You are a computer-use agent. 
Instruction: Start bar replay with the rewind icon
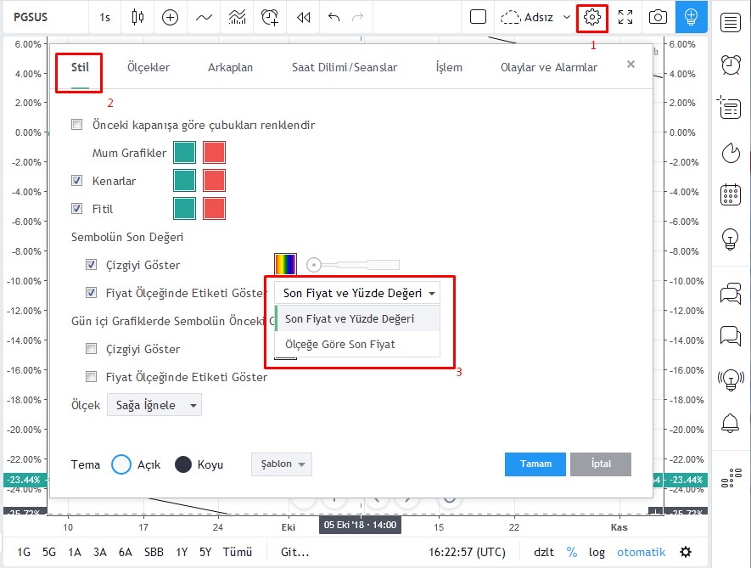(x=304, y=17)
